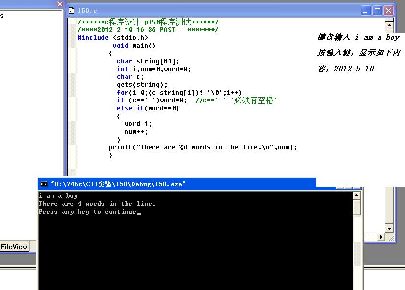Click console scrollbar up arrow
The image size is (405, 290).
(x=356, y=196)
